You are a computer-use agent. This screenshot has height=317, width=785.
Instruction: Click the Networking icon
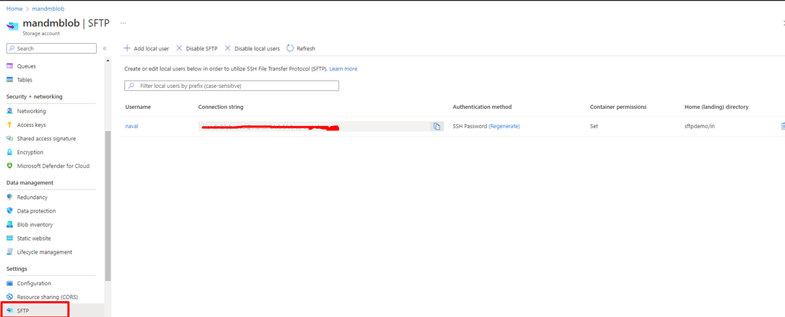[9, 111]
